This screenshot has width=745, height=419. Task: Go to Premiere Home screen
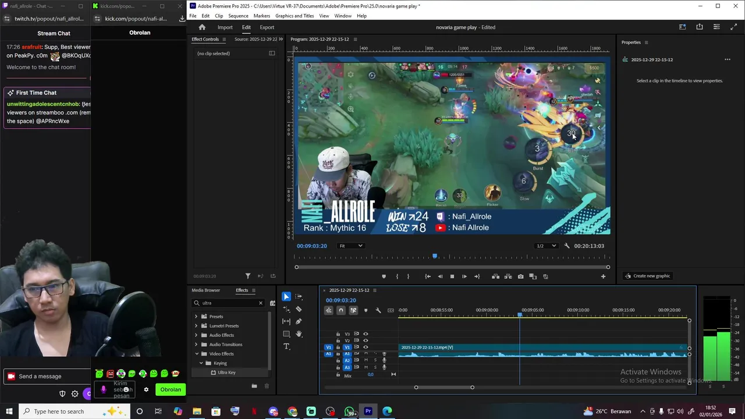pyautogui.click(x=202, y=27)
